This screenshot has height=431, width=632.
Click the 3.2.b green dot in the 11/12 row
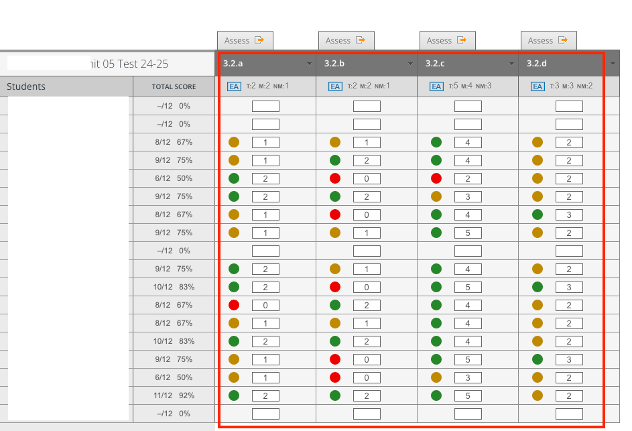point(335,395)
